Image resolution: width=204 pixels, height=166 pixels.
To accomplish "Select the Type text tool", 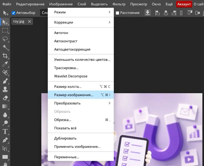I will 5,132.
